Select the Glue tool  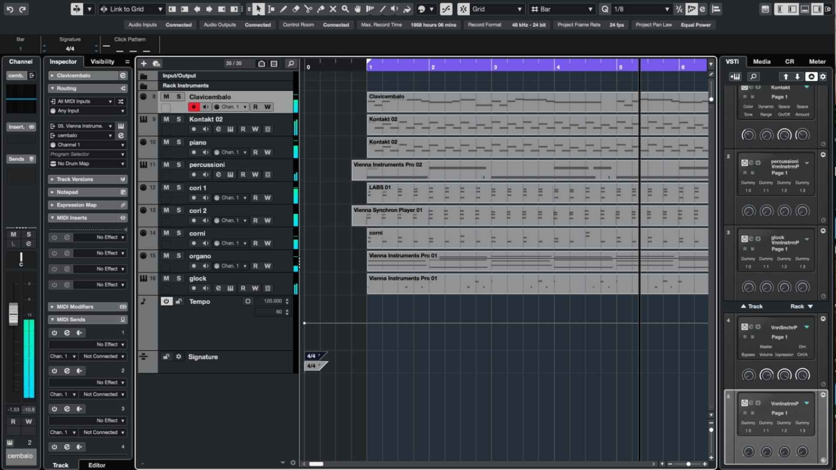coord(321,9)
